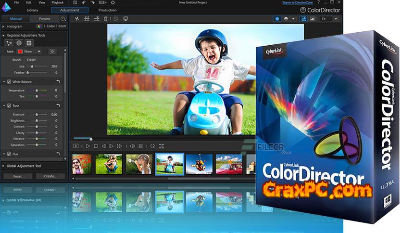Click the volume speaker icon
The image size is (402, 233).
tap(132, 146)
